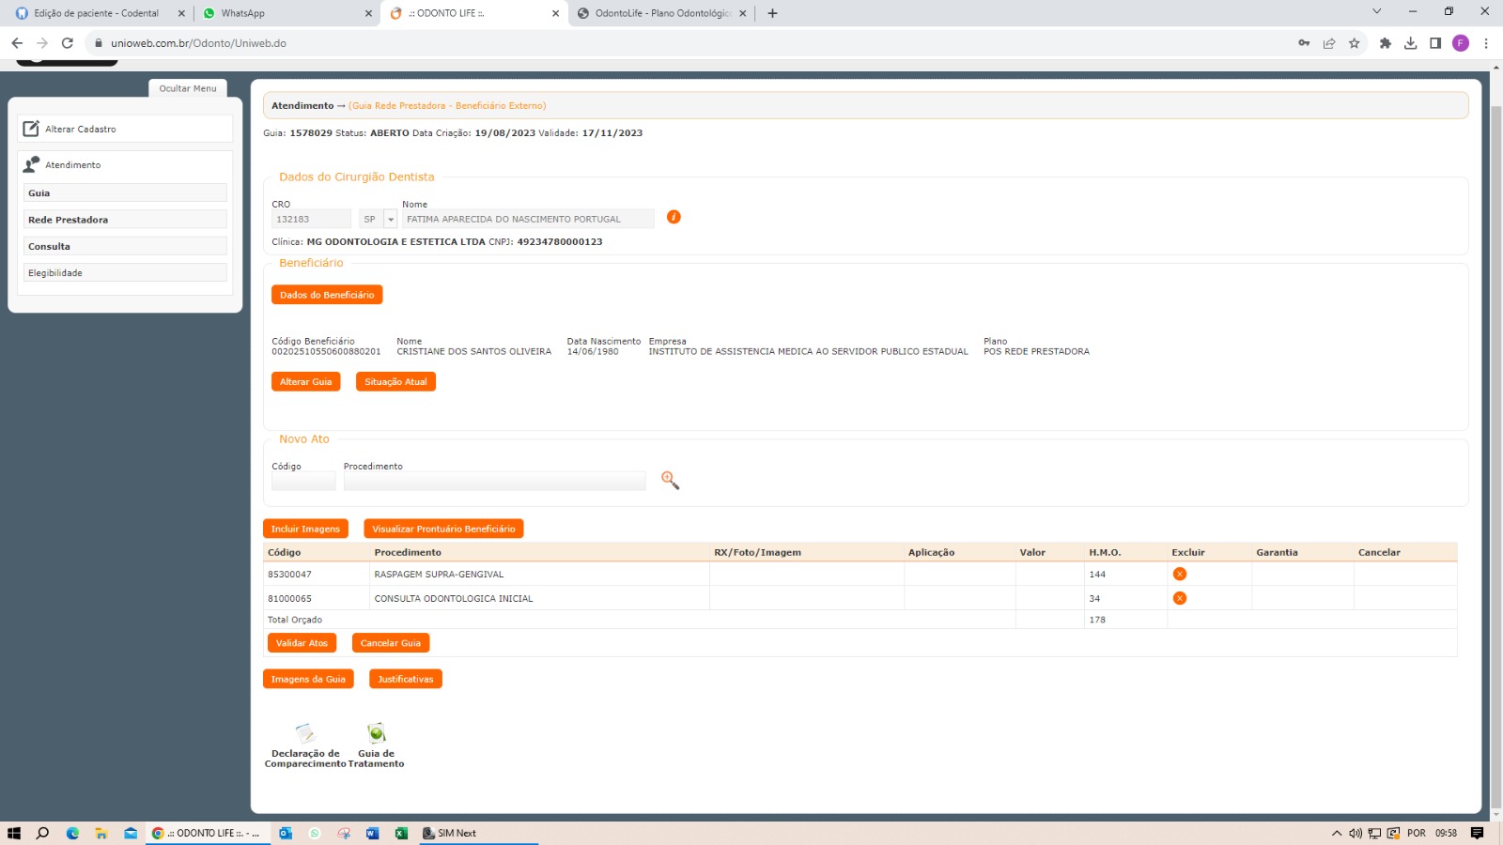Click the Incluir Imagens button
The height and width of the screenshot is (845, 1503).
305,529
